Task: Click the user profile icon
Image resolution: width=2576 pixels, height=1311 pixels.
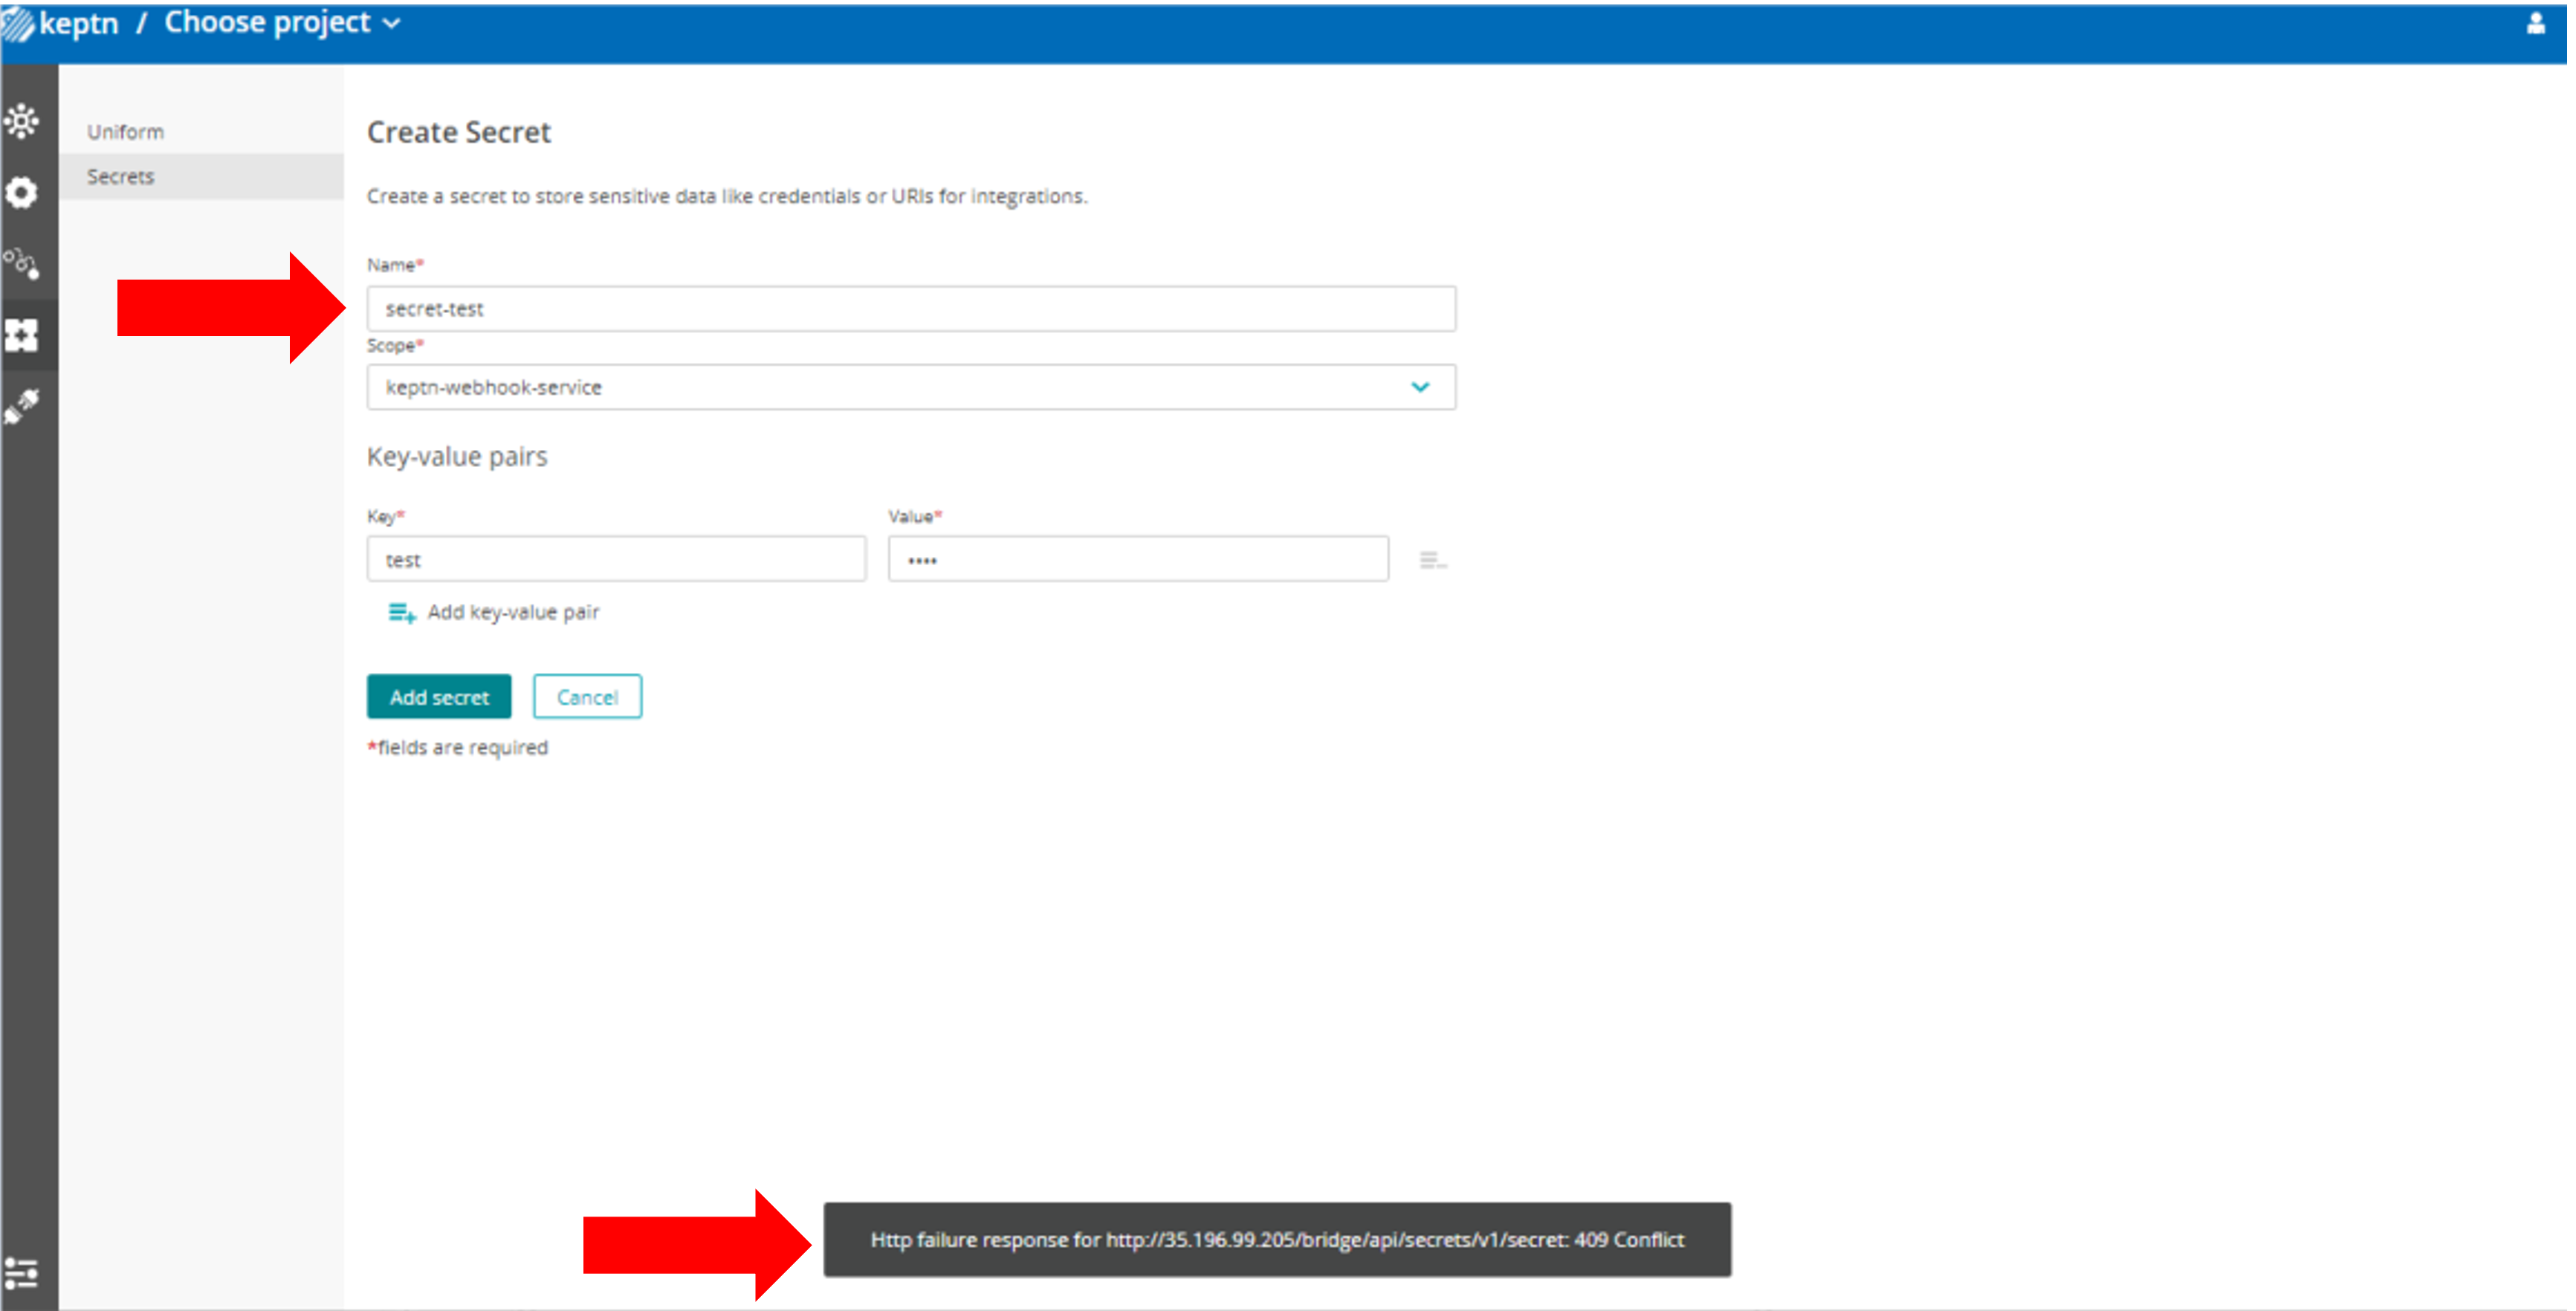Action: (2535, 24)
